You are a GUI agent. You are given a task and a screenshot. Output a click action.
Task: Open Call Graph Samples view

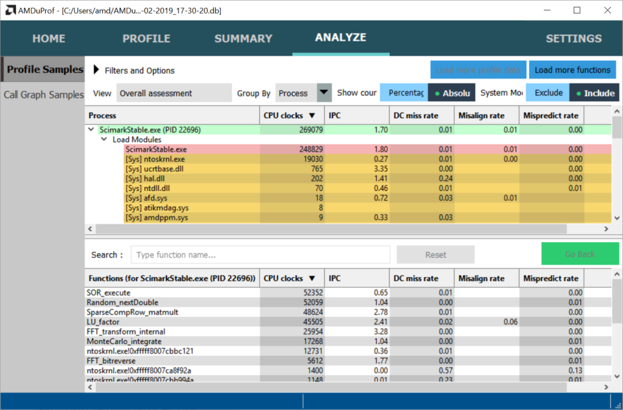[x=43, y=95]
